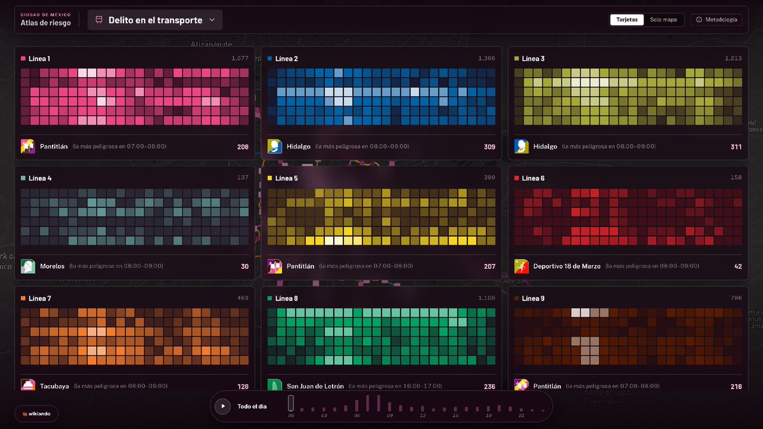The image size is (763, 429).
Task: Click the Todo el día label
Action: [252, 406]
